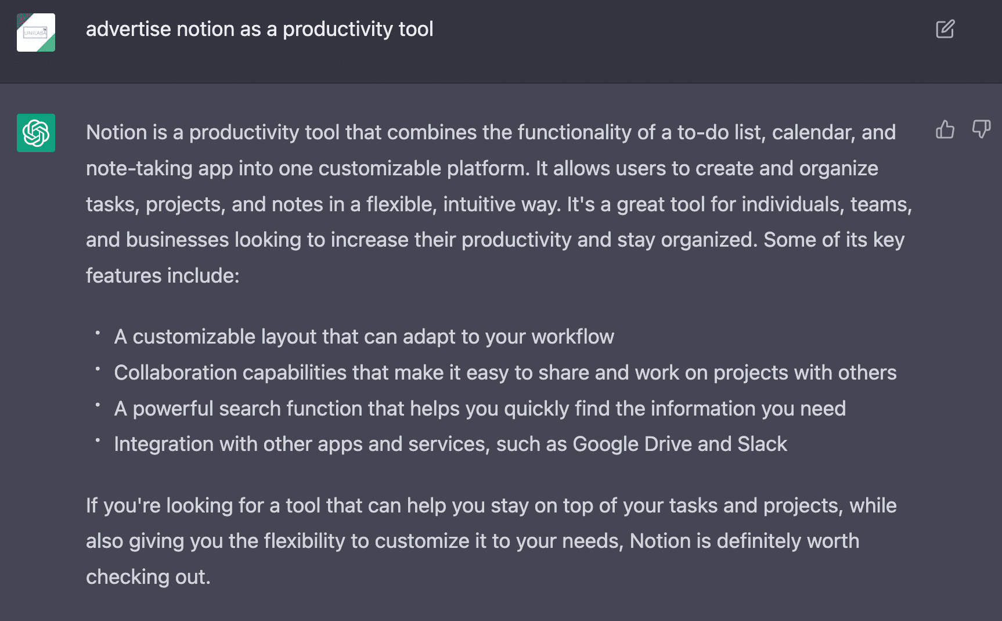This screenshot has width=1002, height=621.
Task: Click the integration with other apps bullet
Action: (450, 444)
